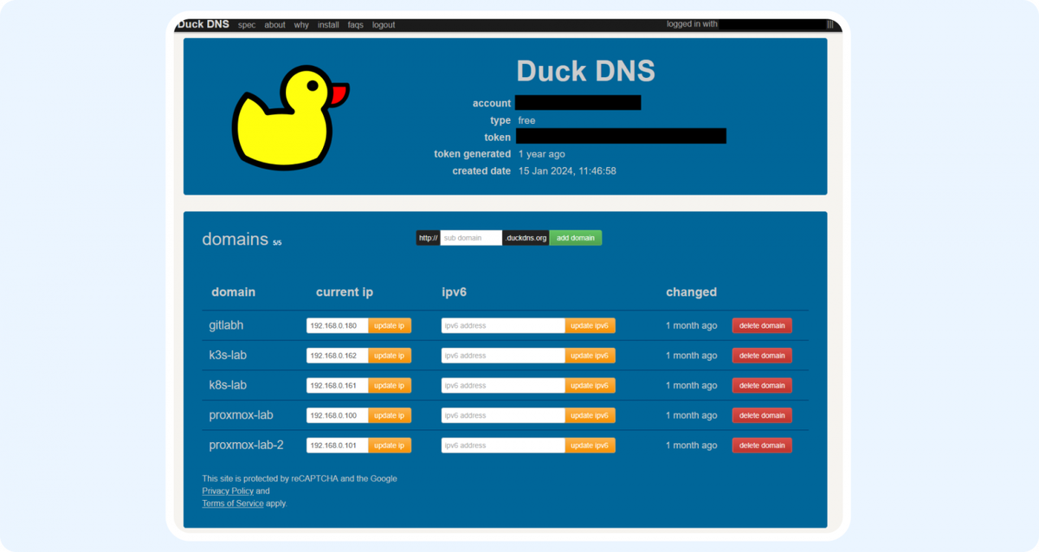Open the install menu item
Image resolution: width=1039 pixels, height=552 pixels.
click(328, 25)
